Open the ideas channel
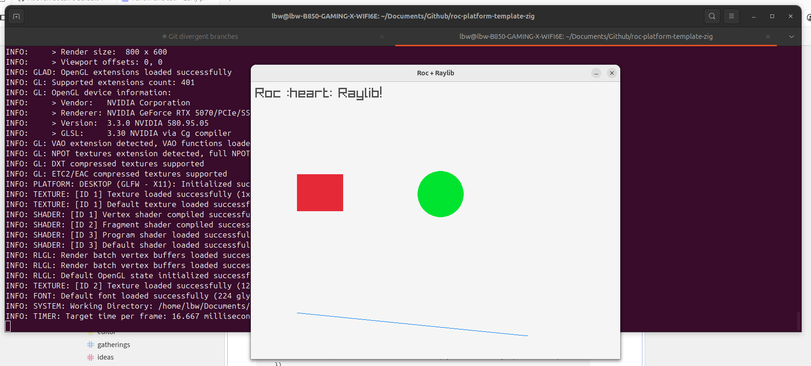 click(105, 357)
